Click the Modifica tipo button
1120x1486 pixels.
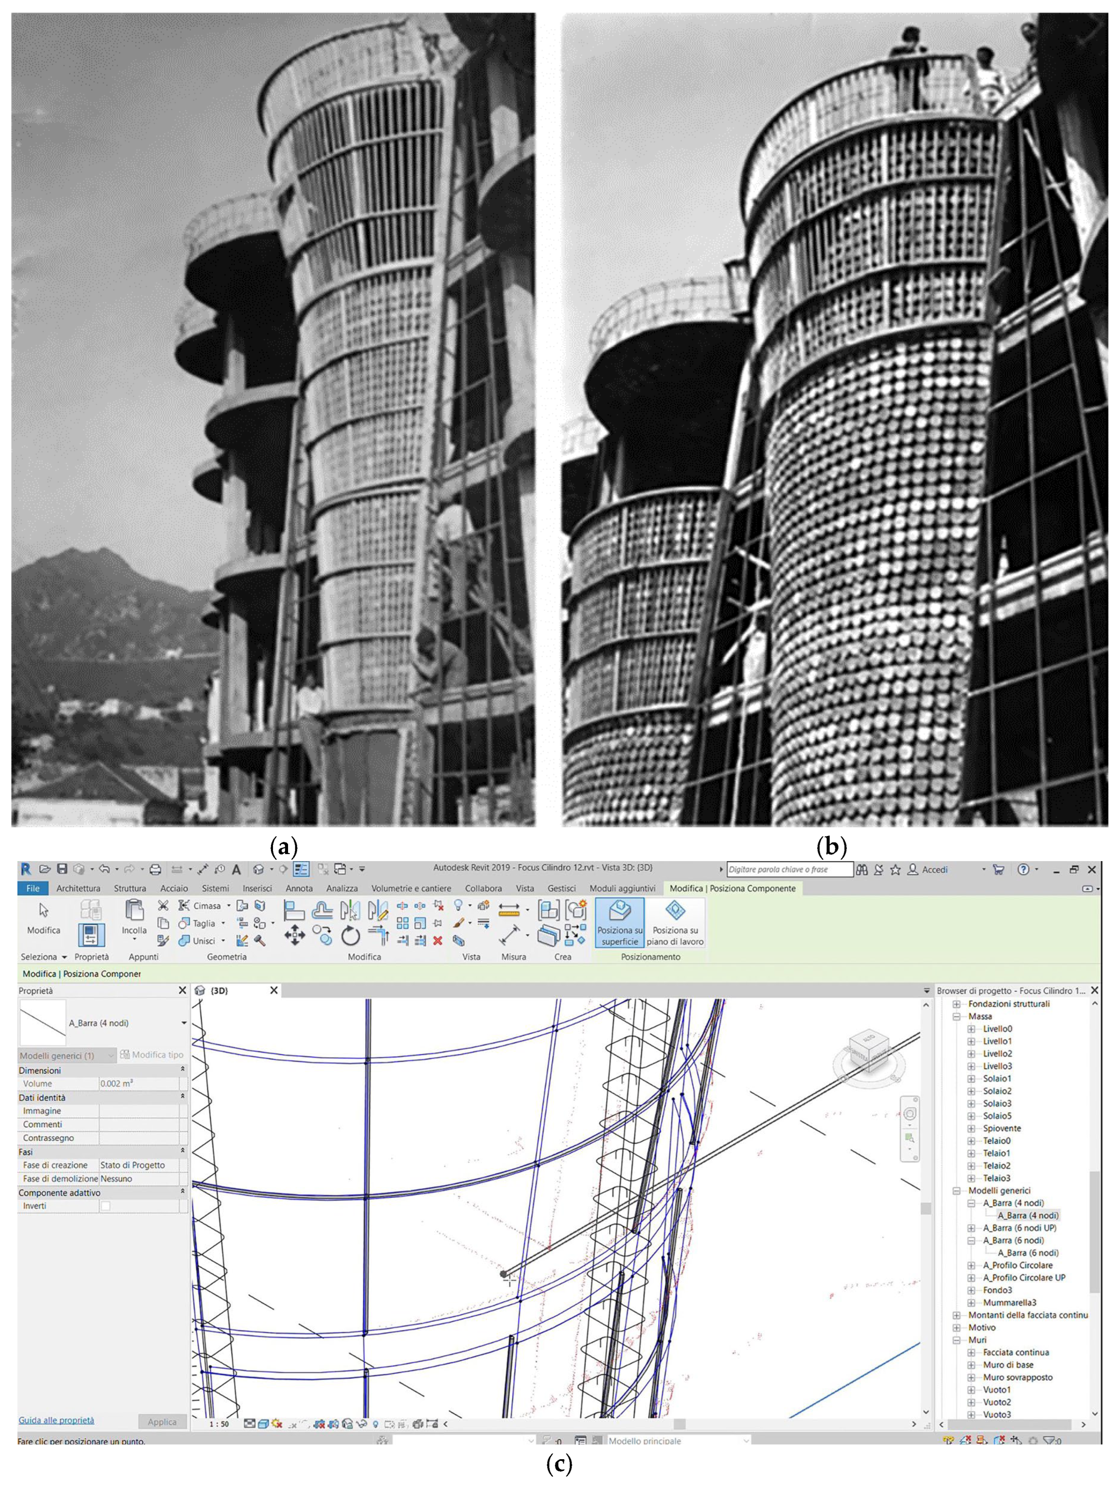click(x=152, y=1055)
